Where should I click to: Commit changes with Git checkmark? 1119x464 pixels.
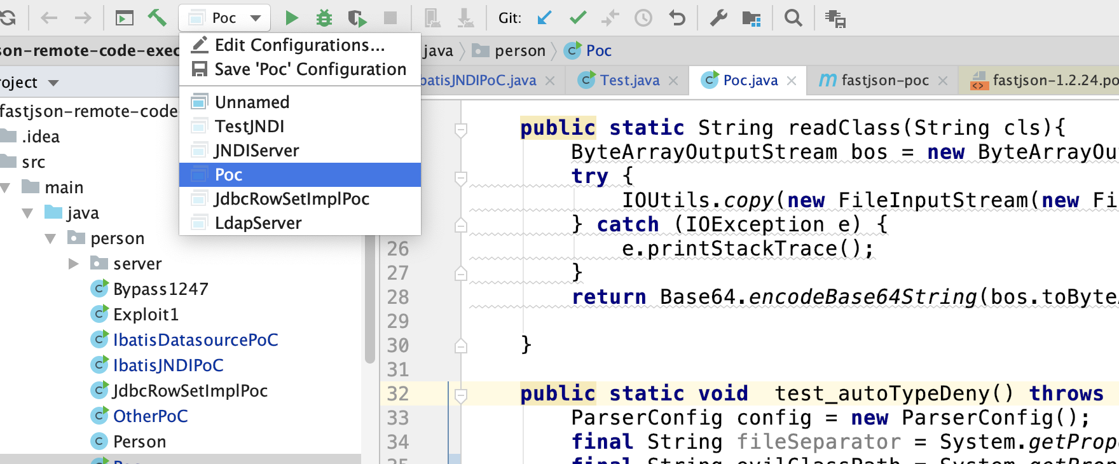[x=577, y=18]
